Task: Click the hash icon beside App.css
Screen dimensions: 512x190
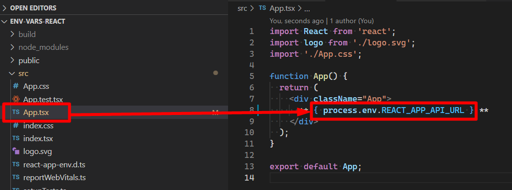Action: point(16,86)
